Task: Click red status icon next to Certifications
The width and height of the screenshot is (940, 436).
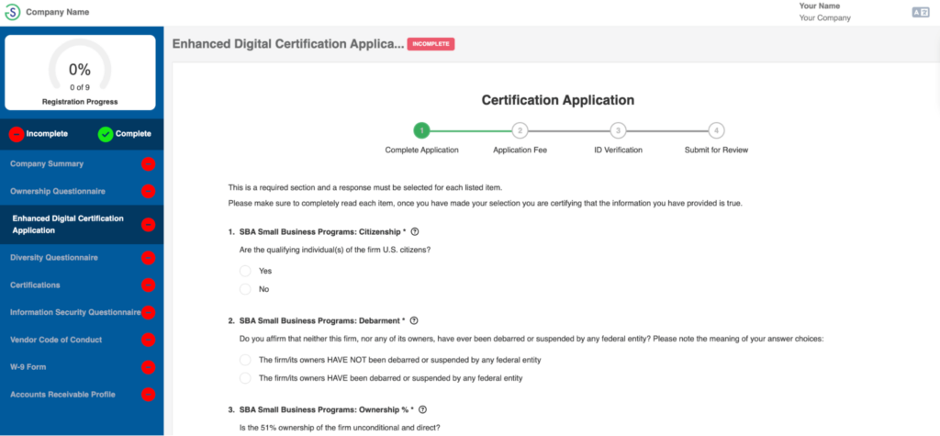Action: (x=148, y=285)
